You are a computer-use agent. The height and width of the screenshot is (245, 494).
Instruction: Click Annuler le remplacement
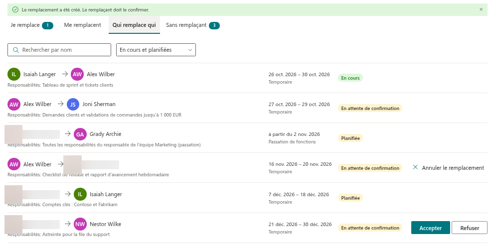click(x=448, y=168)
